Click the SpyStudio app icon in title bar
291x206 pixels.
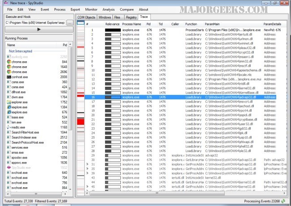[x=6, y=3]
